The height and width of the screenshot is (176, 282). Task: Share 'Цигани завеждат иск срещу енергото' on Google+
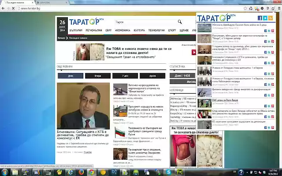(273, 95)
